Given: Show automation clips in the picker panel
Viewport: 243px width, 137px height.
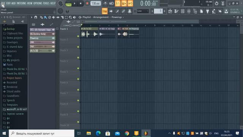Looking at the screenshot, I should tap(52, 24).
